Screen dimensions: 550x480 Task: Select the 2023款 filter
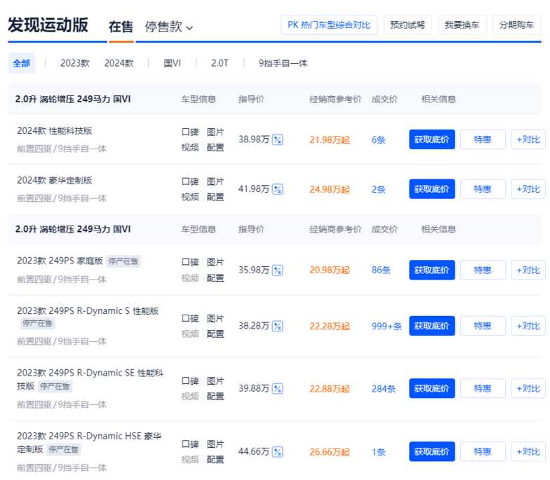pyautogui.click(x=74, y=63)
